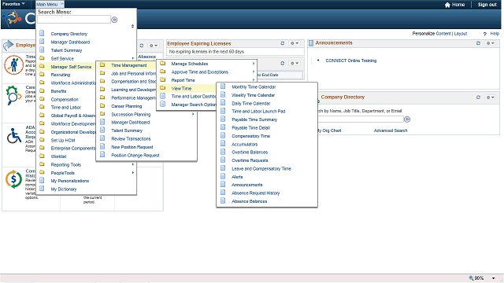
Task: Open the CONNECT Online Training link
Action: click(350, 61)
